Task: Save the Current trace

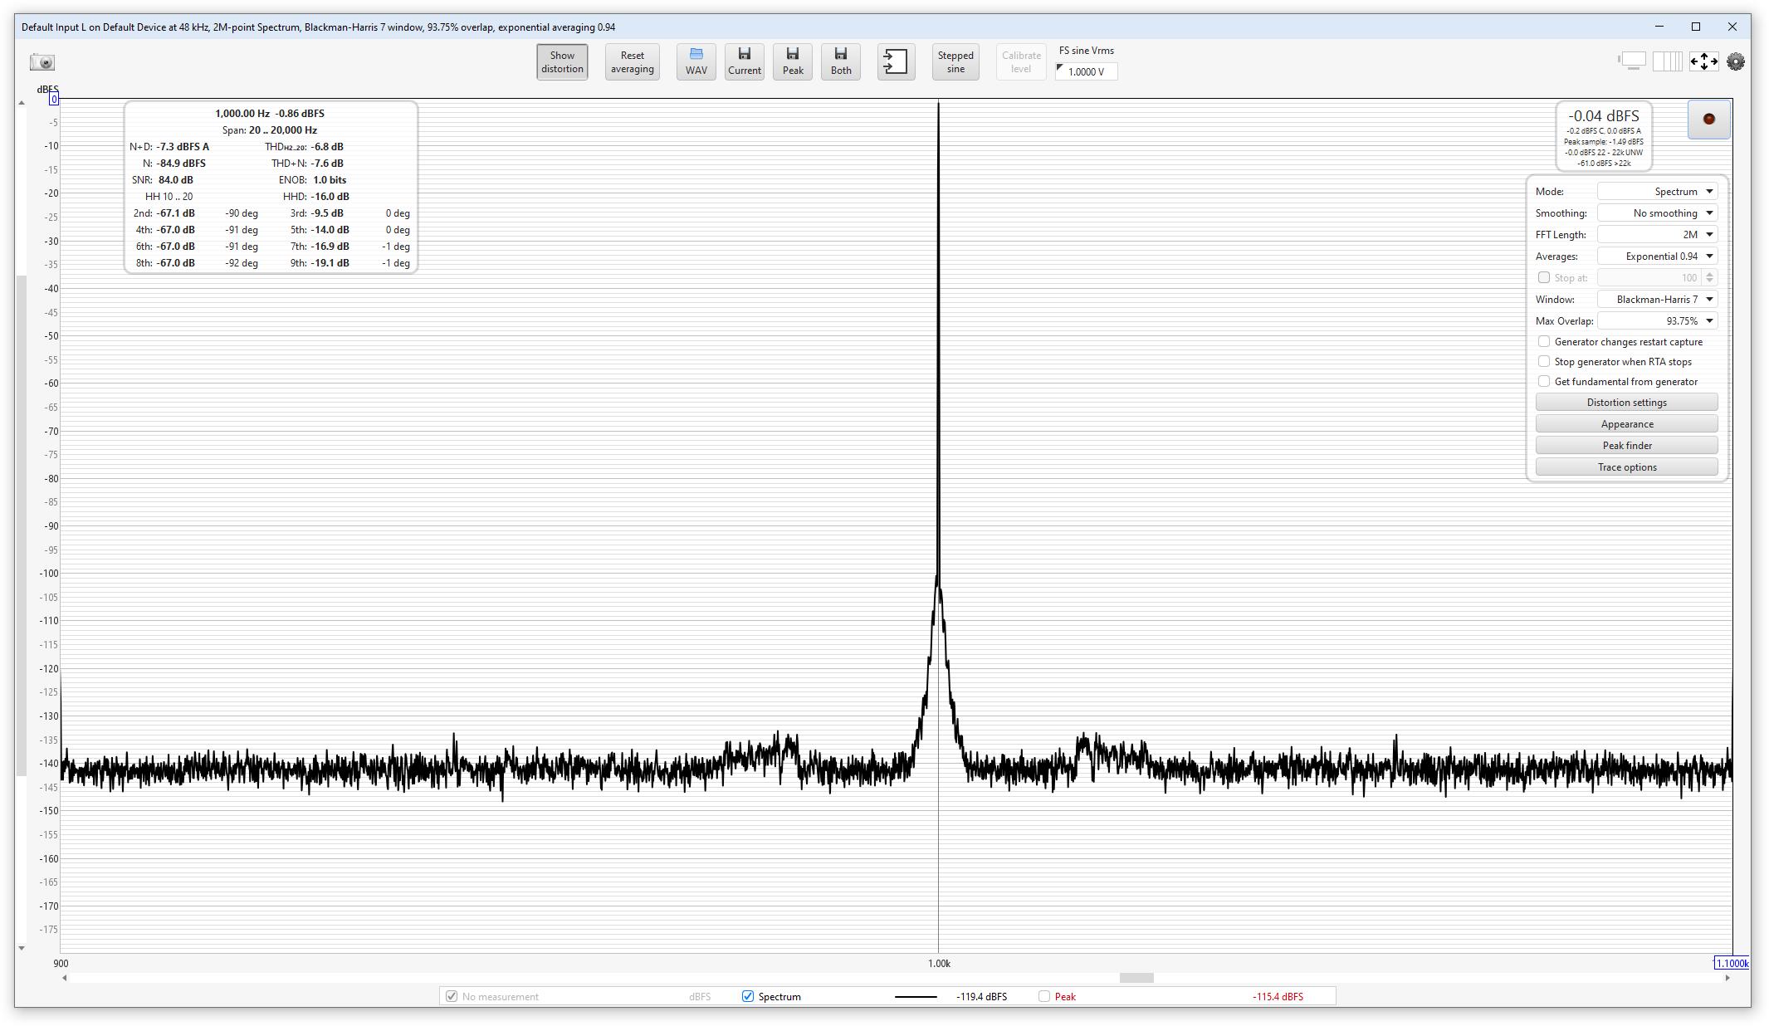Action: click(744, 62)
